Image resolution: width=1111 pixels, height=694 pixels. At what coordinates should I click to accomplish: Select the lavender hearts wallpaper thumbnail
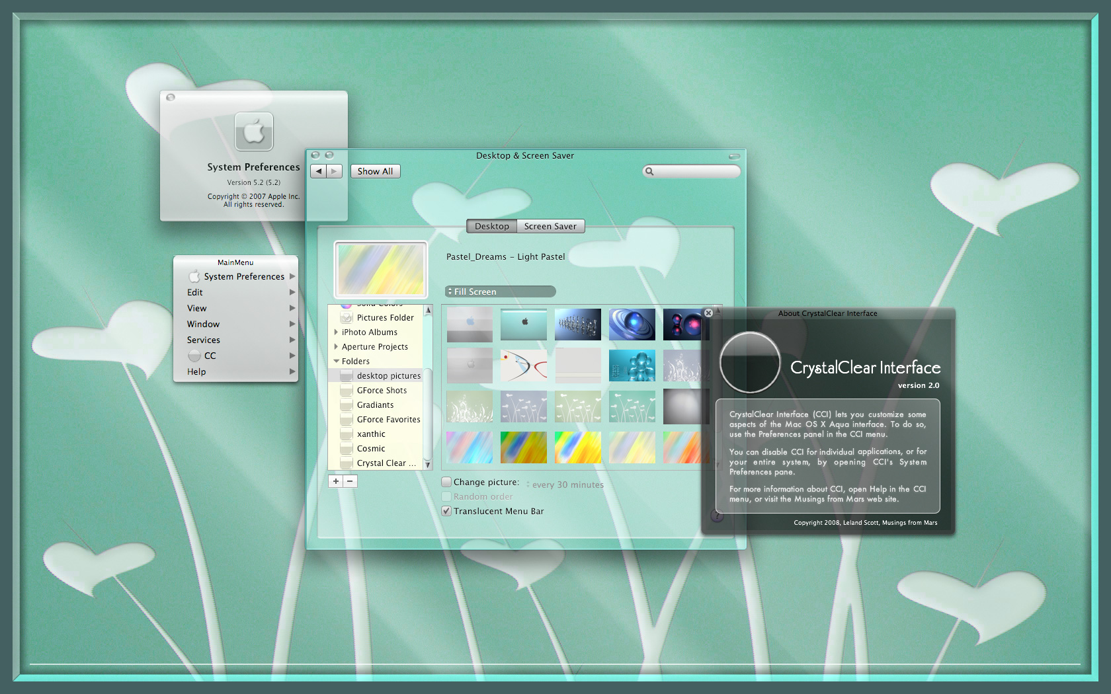click(x=524, y=406)
